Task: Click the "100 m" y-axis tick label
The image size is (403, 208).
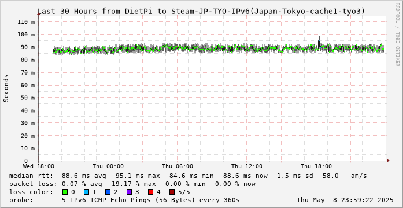Action: (x=26, y=35)
